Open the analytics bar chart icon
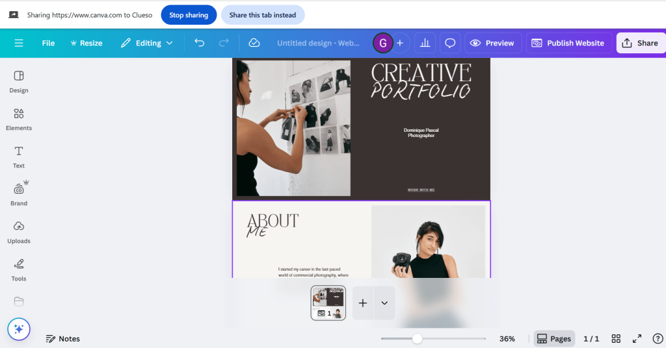The image size is (666, 348). [425, 43]
